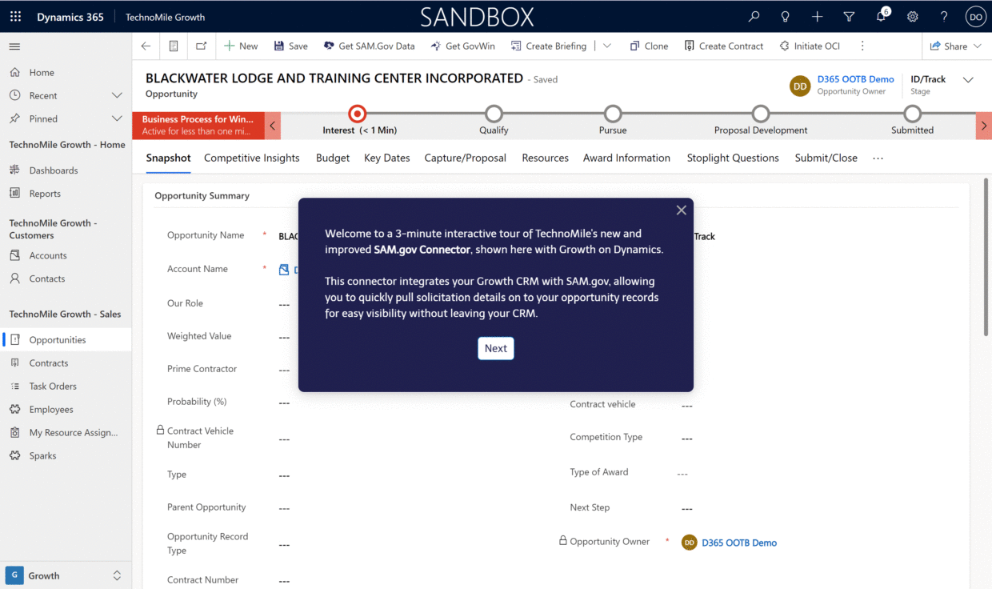992x589 pixels.
Task: Click Create Contract command
Action: pos(724,46)
